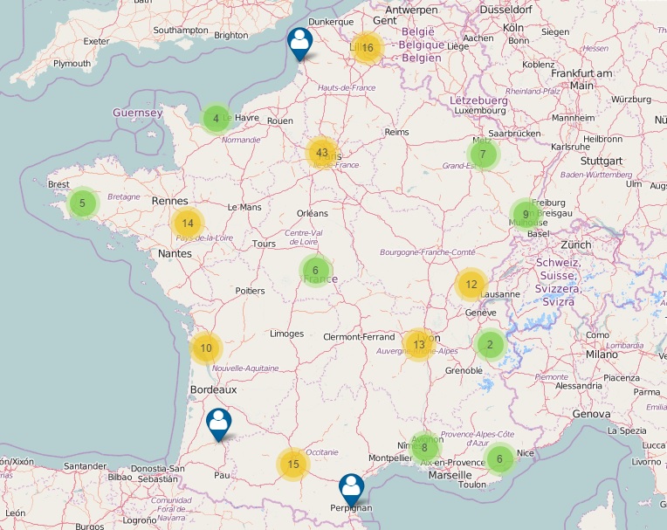Image resolution: width=667 pixels, height=530 pixels.
Task: Click the Le Havre cluster with 4
Action: 217,119
